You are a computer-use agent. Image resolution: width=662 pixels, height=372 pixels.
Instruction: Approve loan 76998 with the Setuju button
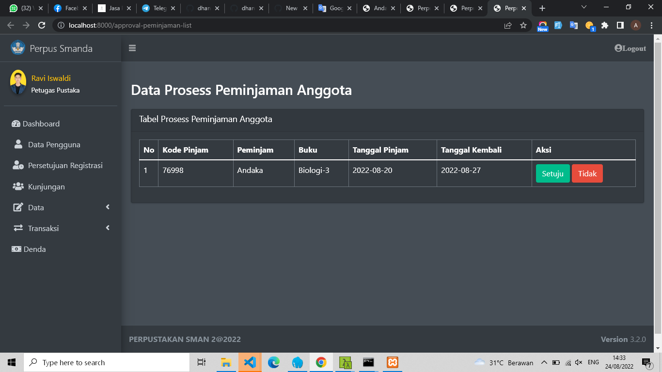552,173
